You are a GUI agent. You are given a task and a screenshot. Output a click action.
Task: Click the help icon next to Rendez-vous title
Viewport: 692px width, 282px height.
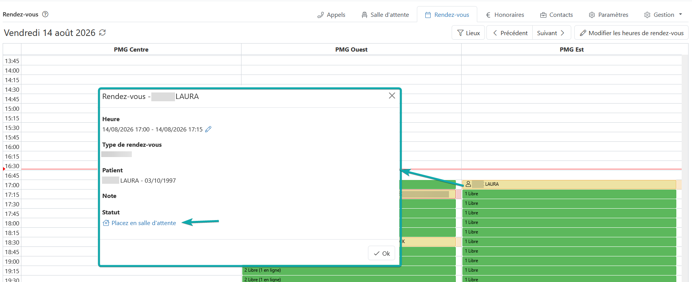click(45, 14)
